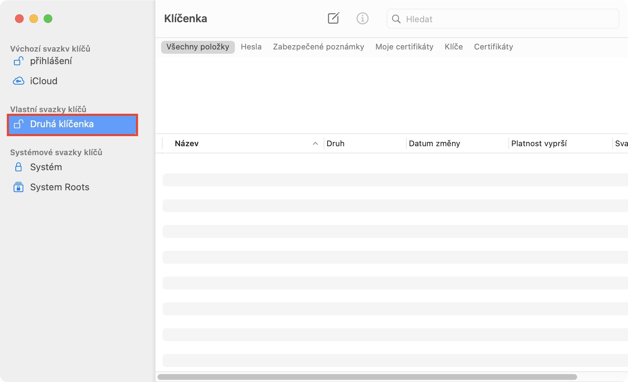Show the Klíče category tab
This screenshot has width=628, height=382.
(454, 47)
